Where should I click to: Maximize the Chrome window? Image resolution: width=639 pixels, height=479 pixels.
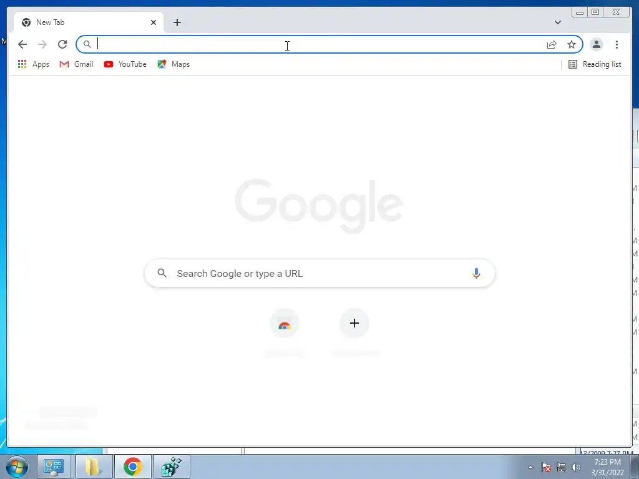pyautogui.click(x=595, y=12)
